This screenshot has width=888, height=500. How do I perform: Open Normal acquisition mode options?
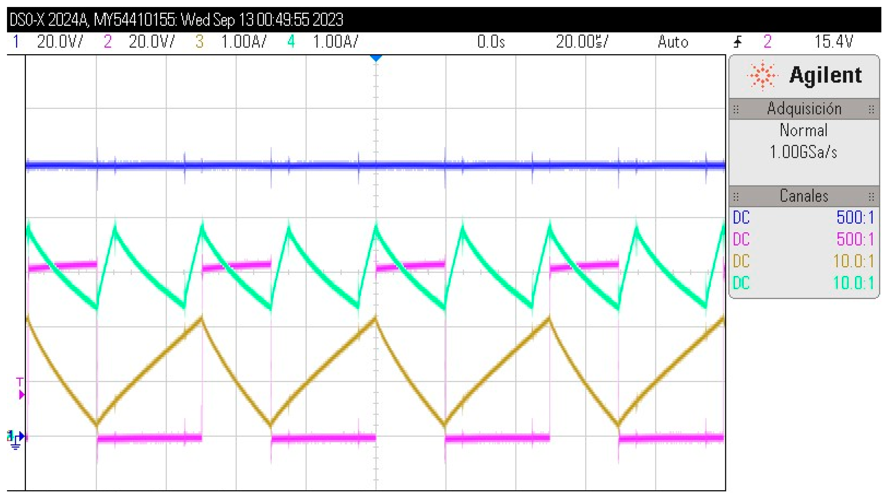[804, 130]
